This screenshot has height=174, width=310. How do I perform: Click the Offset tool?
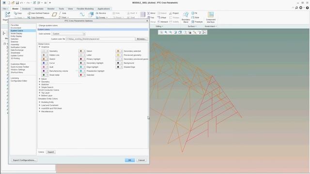(162, 17)
